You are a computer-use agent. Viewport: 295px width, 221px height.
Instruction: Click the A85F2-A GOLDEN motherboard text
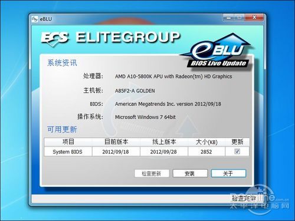[x=135, y=91]
